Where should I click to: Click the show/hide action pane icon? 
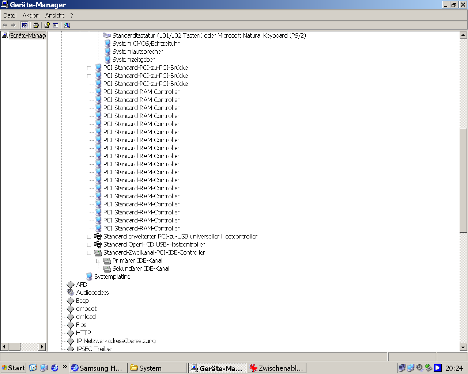click(x=56, y=25)
